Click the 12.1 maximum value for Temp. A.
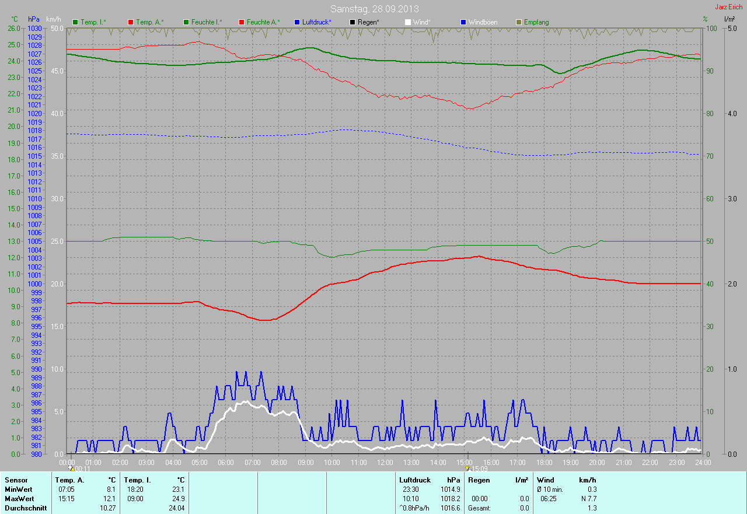 coord(109,499)
